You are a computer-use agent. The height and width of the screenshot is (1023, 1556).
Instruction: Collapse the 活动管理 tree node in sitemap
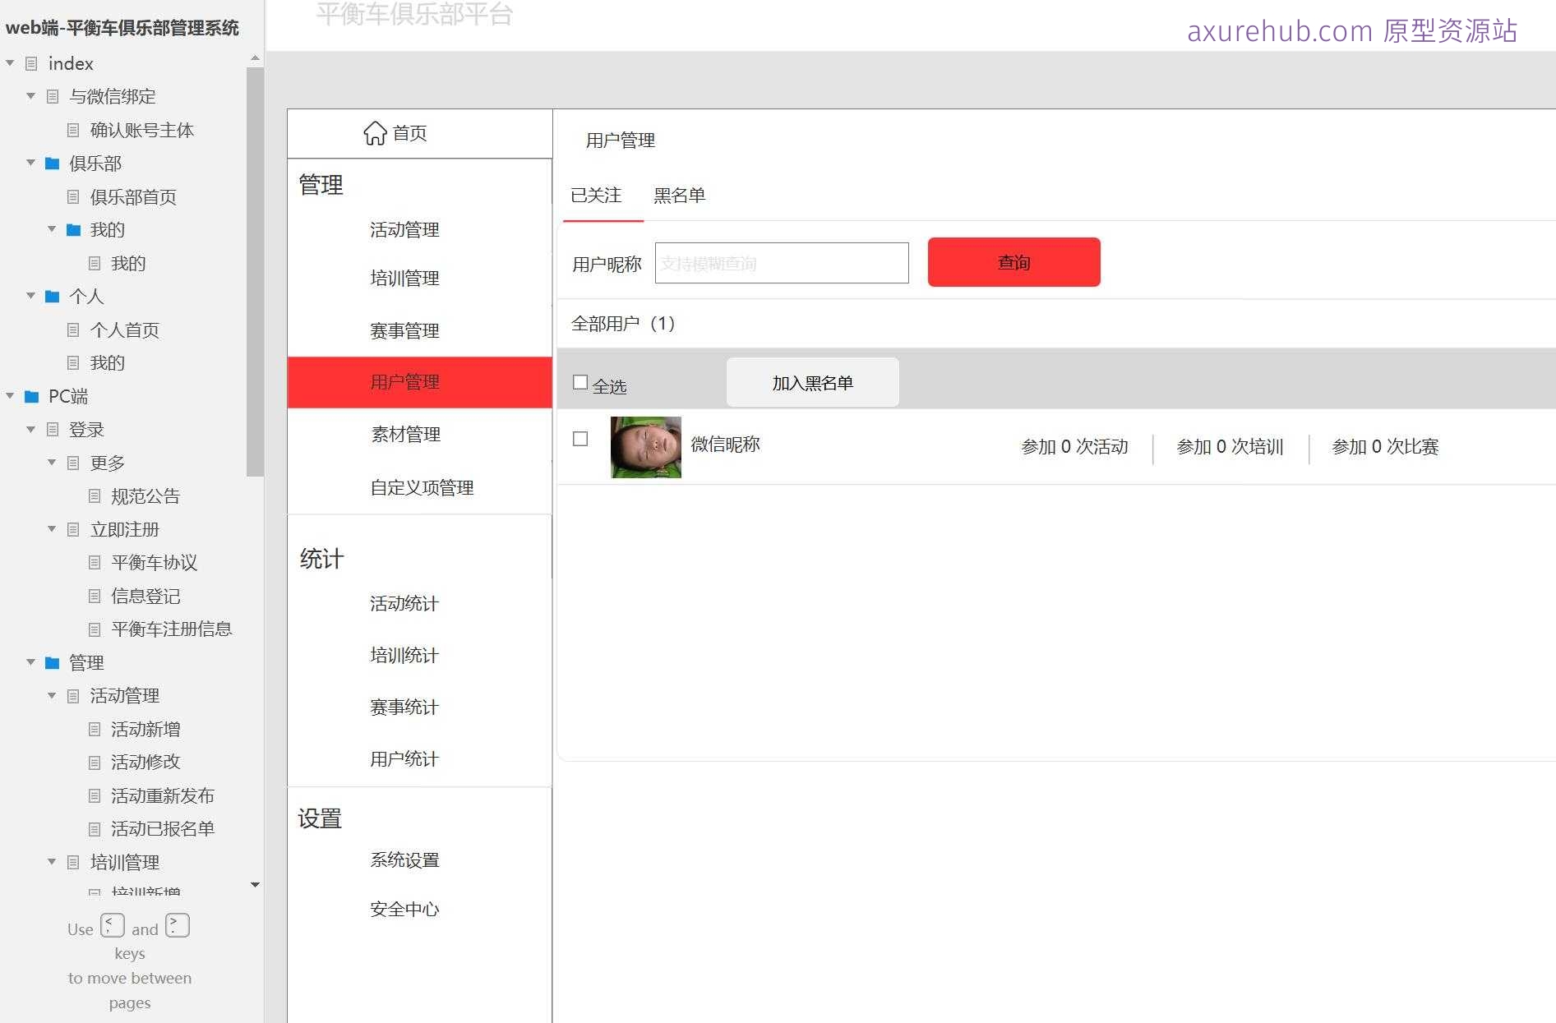click(52, 696)
